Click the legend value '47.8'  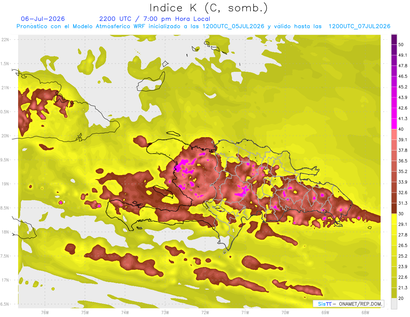pyautogui.click(x=402, y=66)
